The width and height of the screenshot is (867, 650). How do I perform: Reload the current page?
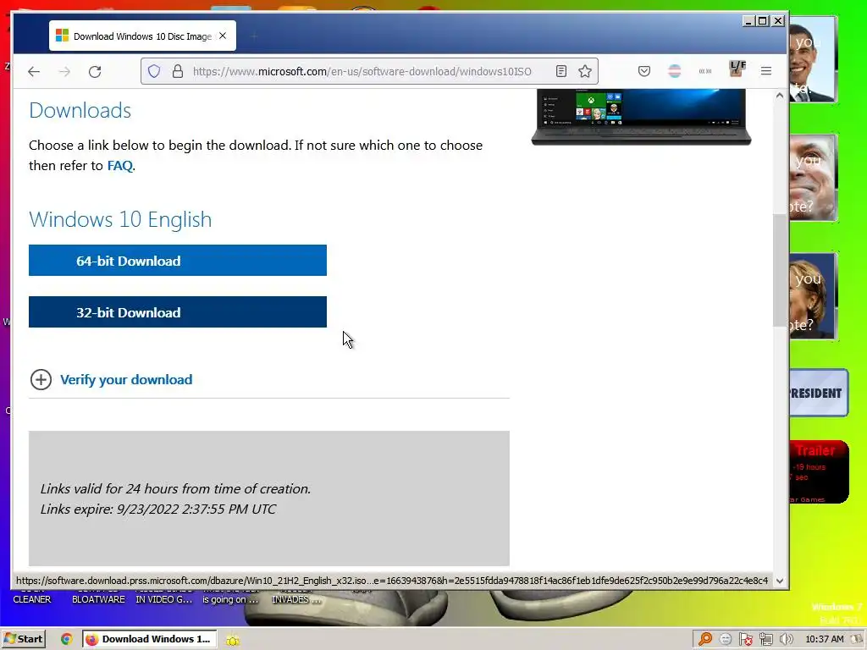coord(95,71)
